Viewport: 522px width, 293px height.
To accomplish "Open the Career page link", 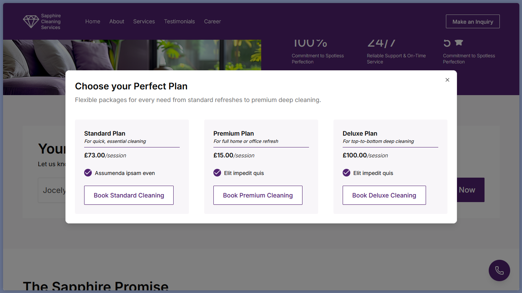I will [x=212, y=21].
